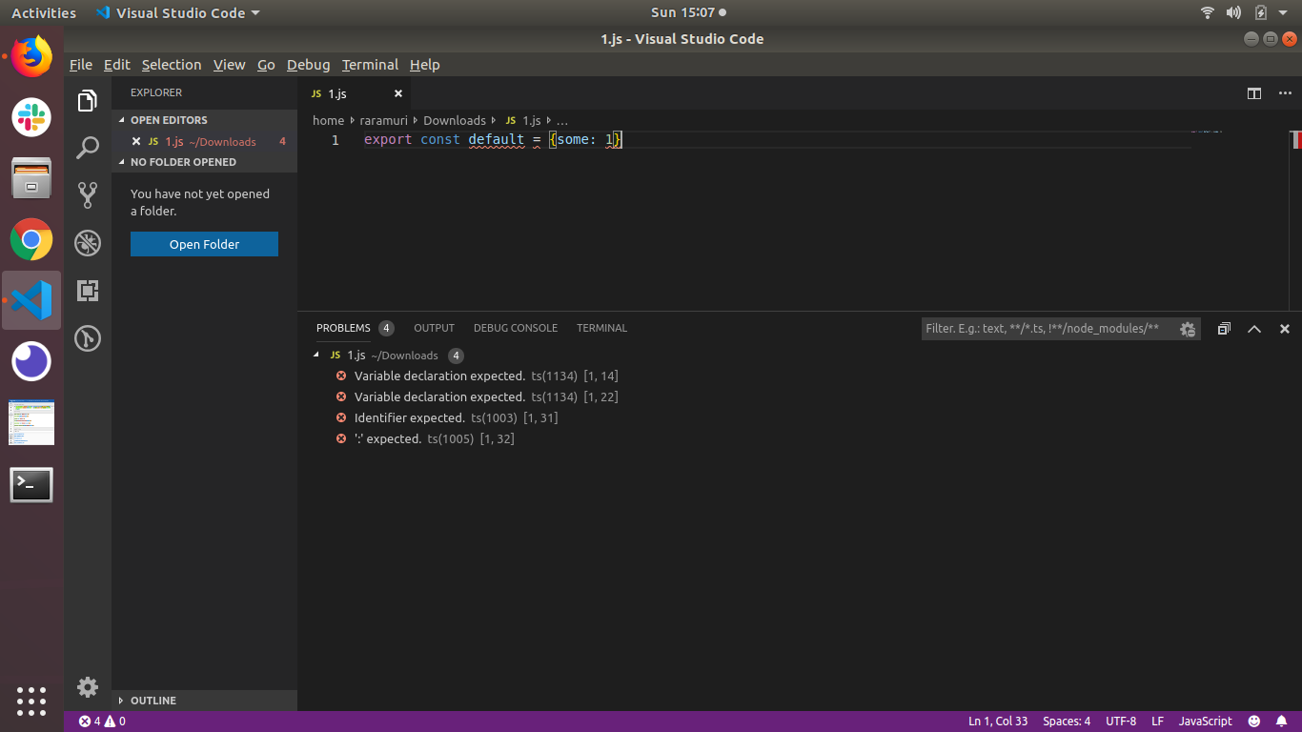Viewport: 1302px width, 732px height.
Task: Open the Activities overview
Action: [44, 13]
